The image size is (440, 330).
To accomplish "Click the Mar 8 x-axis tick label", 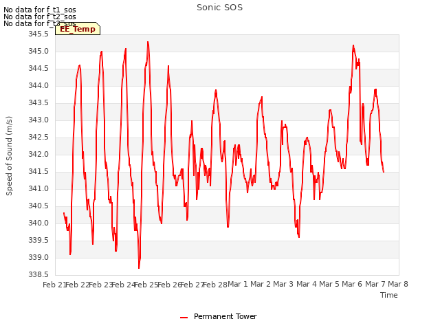I will click(x=398, y=284).
